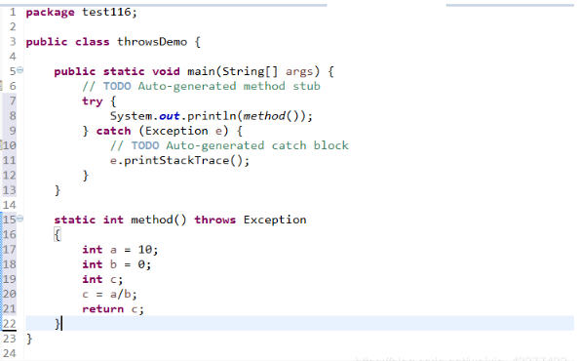Screen dimensions: 580x361
Task: Click the blue 'out' field in System.out
Action: coord(170,116)
